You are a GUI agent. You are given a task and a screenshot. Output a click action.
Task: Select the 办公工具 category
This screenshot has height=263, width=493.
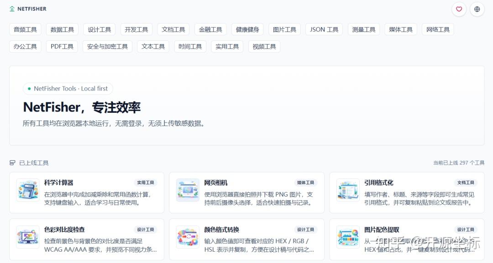pos(25,46)
